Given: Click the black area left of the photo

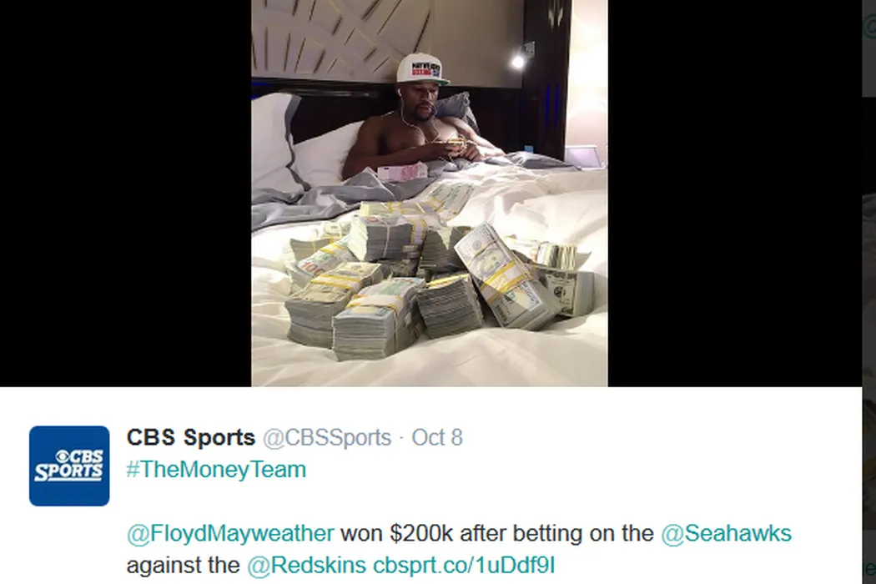Looking at the screenshot, I should (x=126, y=193).
